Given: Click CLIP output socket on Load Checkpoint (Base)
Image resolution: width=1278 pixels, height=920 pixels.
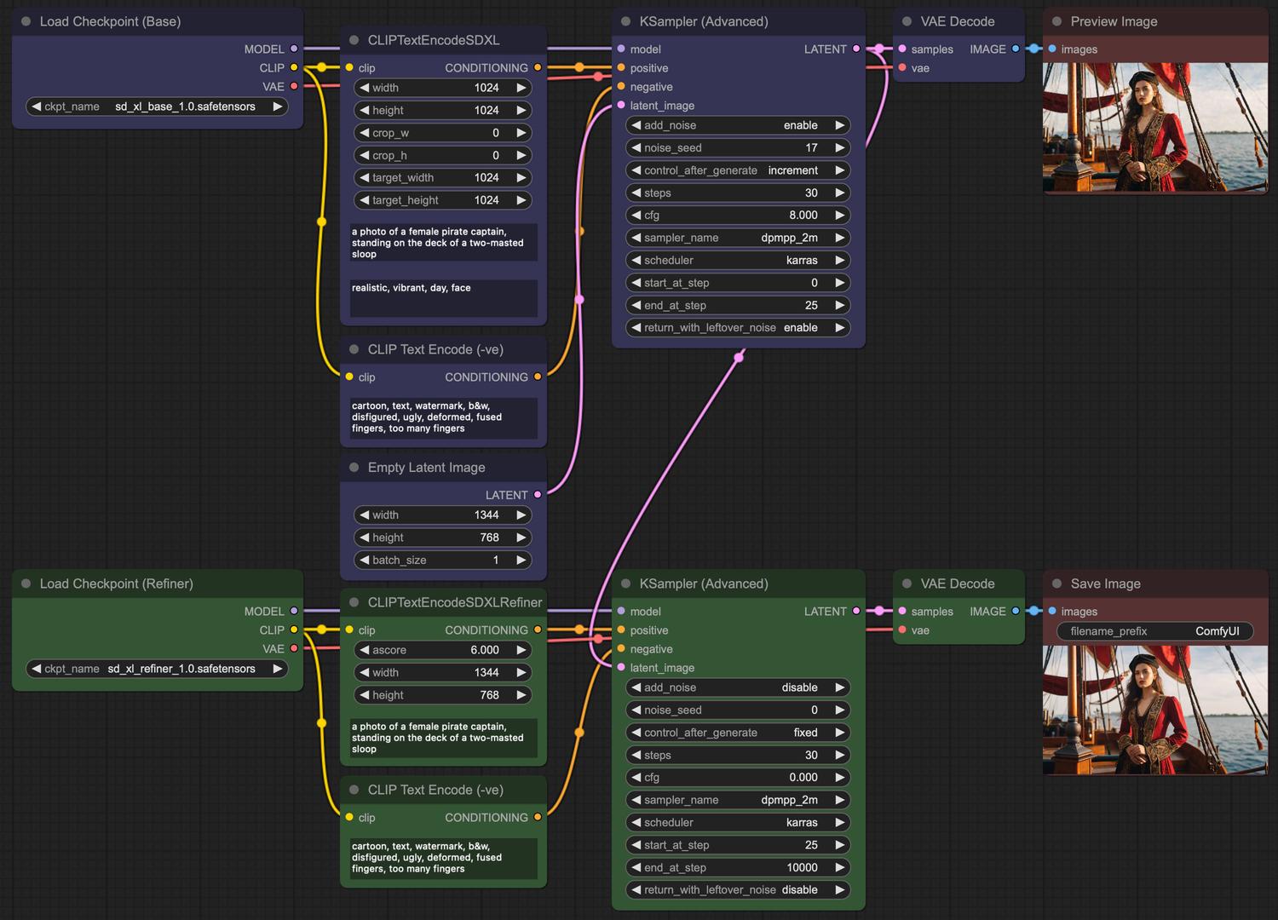Looking at the screenshot, I should tap(294, 67).
